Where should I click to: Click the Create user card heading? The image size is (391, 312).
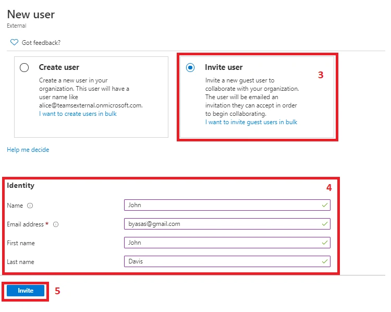[59, 67]
